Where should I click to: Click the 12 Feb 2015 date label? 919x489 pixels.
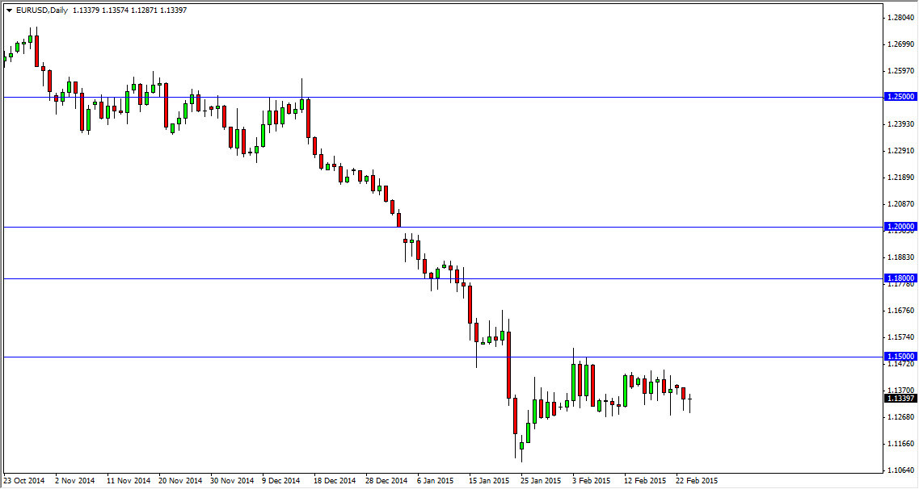click(x=645, y=481)
